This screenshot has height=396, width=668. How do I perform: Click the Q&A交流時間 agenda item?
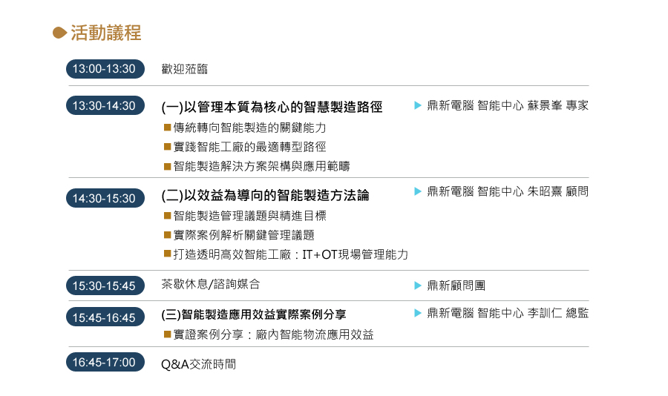198,364
